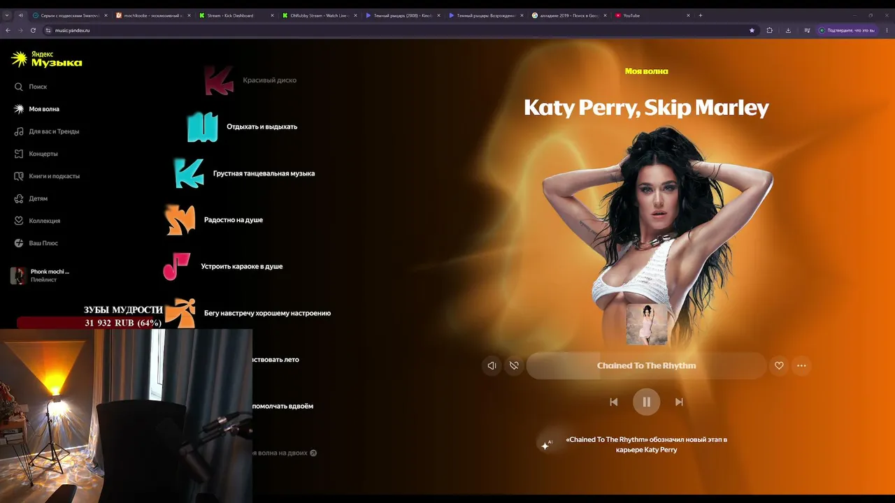The image size is (895, 503).
Task: Pick the Грустная танцевальная музыка icon
Action: [x=189, y=173]
